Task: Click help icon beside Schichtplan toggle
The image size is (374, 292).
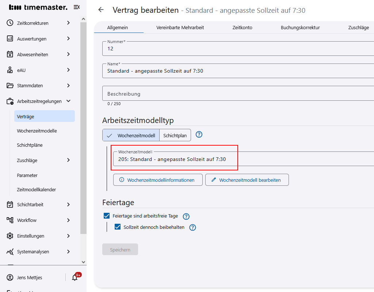Action: click(x=199, y=135)
